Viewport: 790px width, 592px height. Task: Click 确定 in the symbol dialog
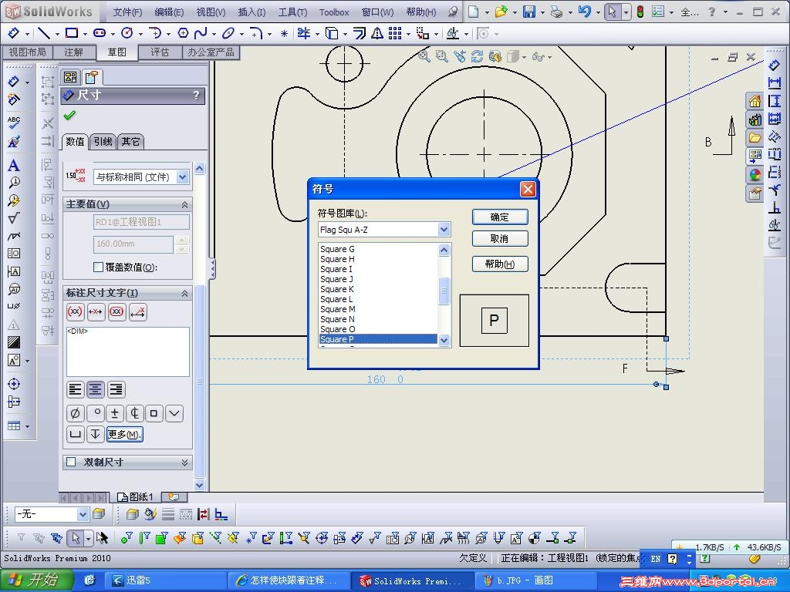(x=499, y=217)
